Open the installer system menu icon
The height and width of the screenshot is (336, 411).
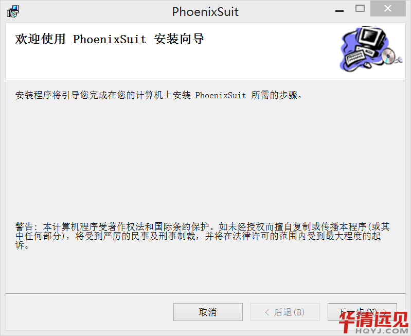coord(13,11)
